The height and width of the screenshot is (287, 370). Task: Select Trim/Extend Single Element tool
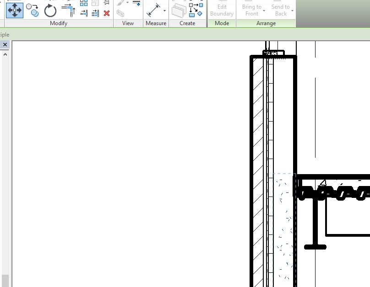click(x=84, y=13)
